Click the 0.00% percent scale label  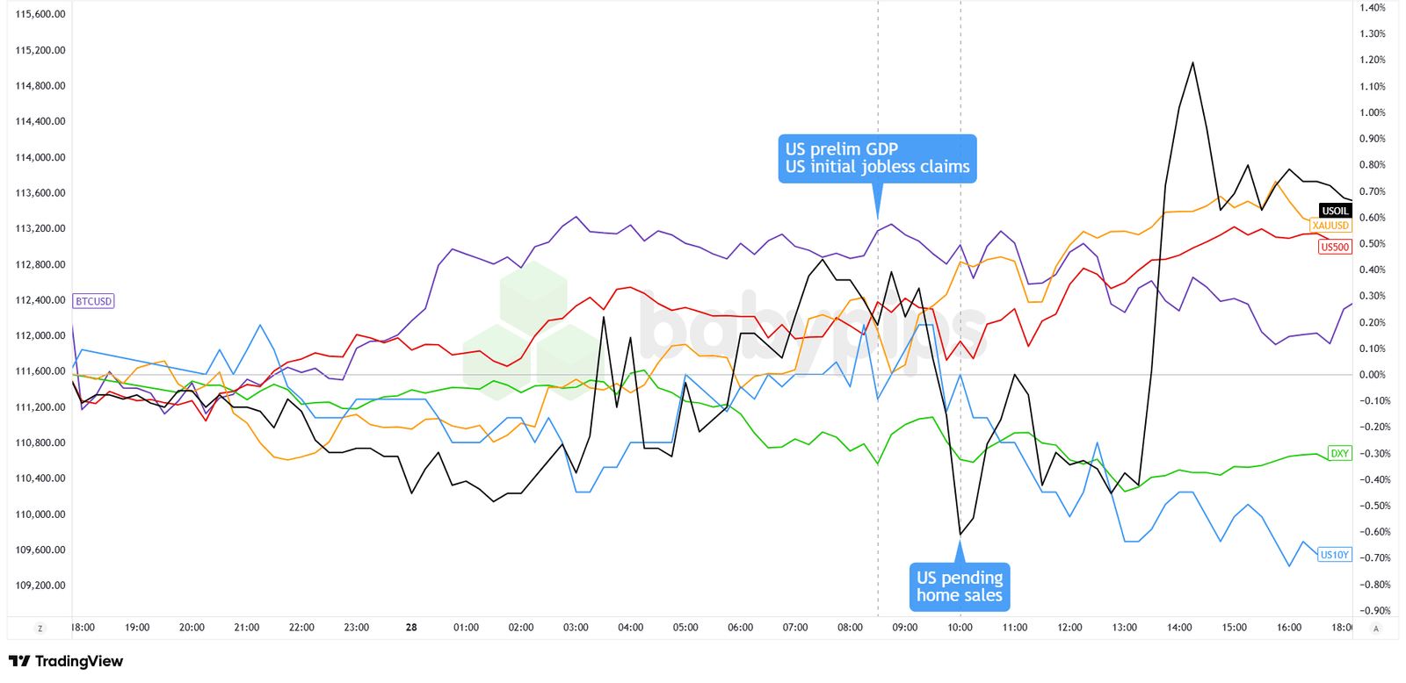point(1373,375)
